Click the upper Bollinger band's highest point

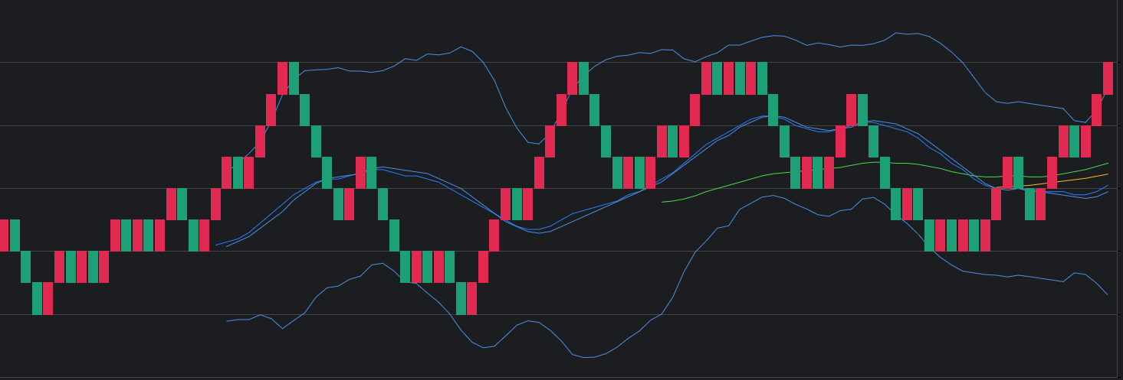tap(896, 33)
